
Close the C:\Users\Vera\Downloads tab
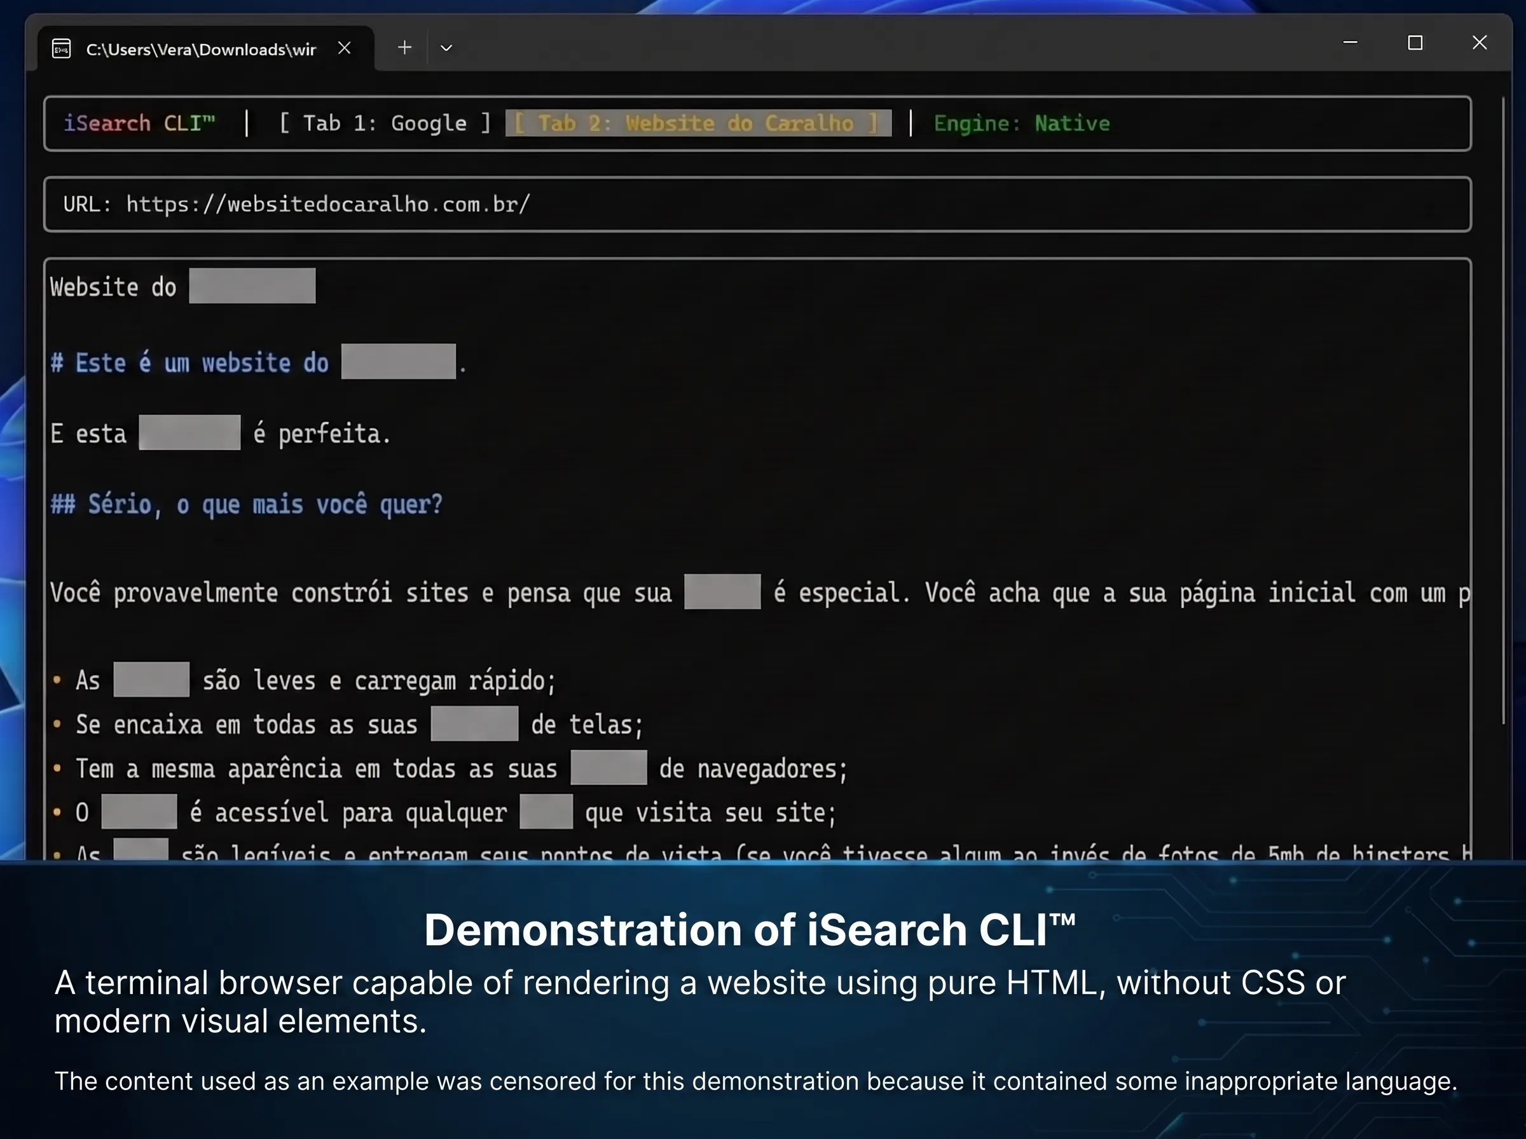344,48
